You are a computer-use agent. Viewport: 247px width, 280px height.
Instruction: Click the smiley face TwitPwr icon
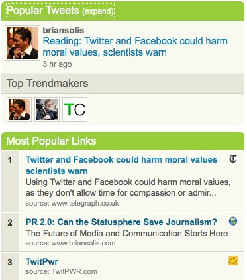coord(233,261)
